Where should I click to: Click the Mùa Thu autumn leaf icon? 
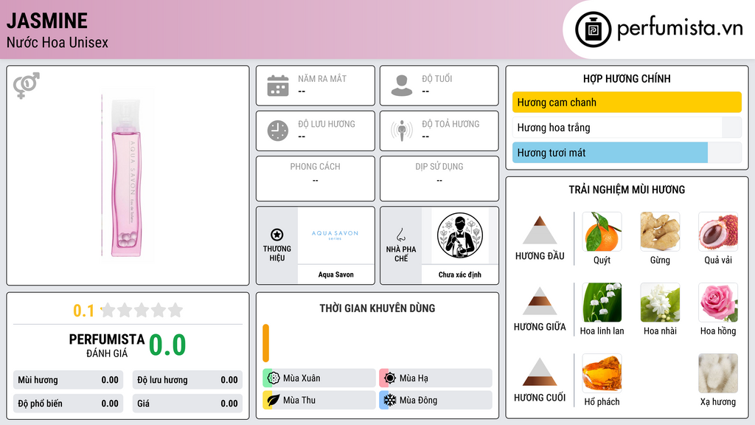[x=274, y=400]
